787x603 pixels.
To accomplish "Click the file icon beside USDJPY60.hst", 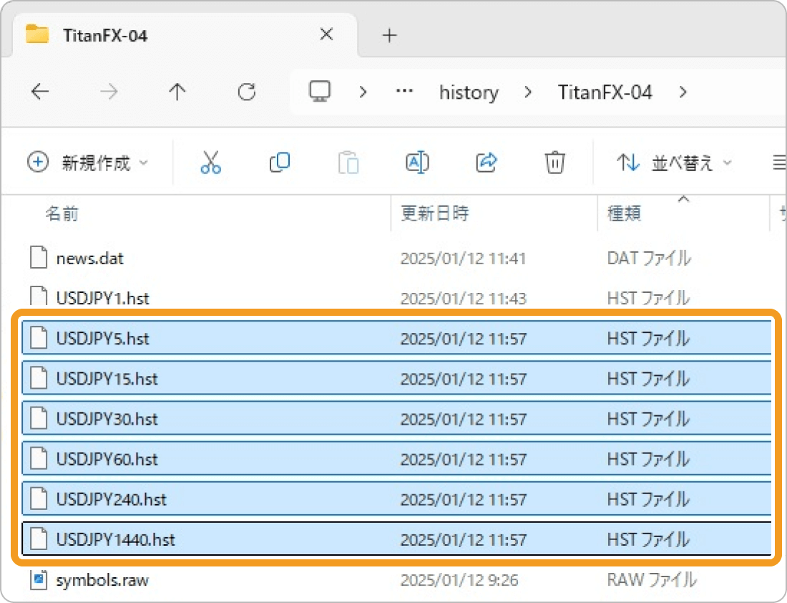I will [39, 458].
